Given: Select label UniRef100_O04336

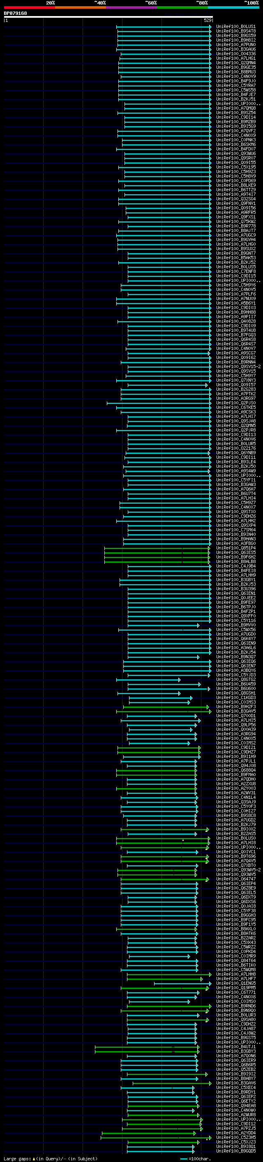Looking at the screenshot, I should pyautogui.click(x=235, y=54).
